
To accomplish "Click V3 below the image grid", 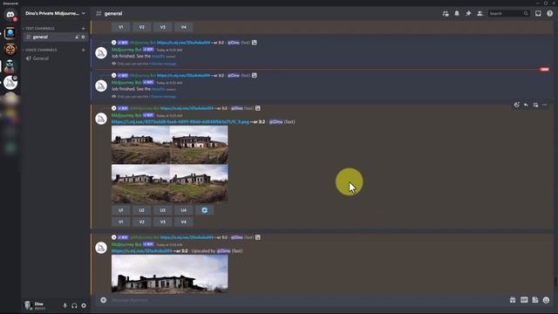I will (x=163, y=222).
